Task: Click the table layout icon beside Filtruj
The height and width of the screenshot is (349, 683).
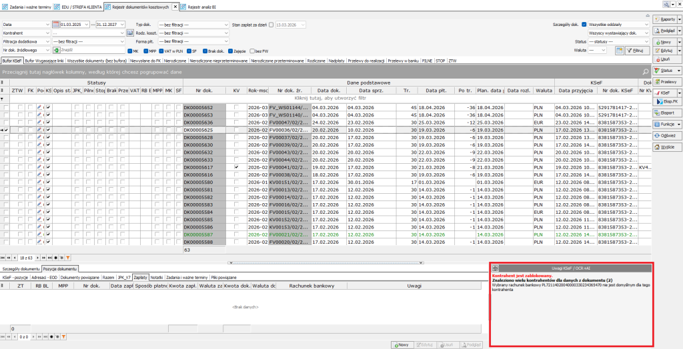Action: tap(620, 50)
